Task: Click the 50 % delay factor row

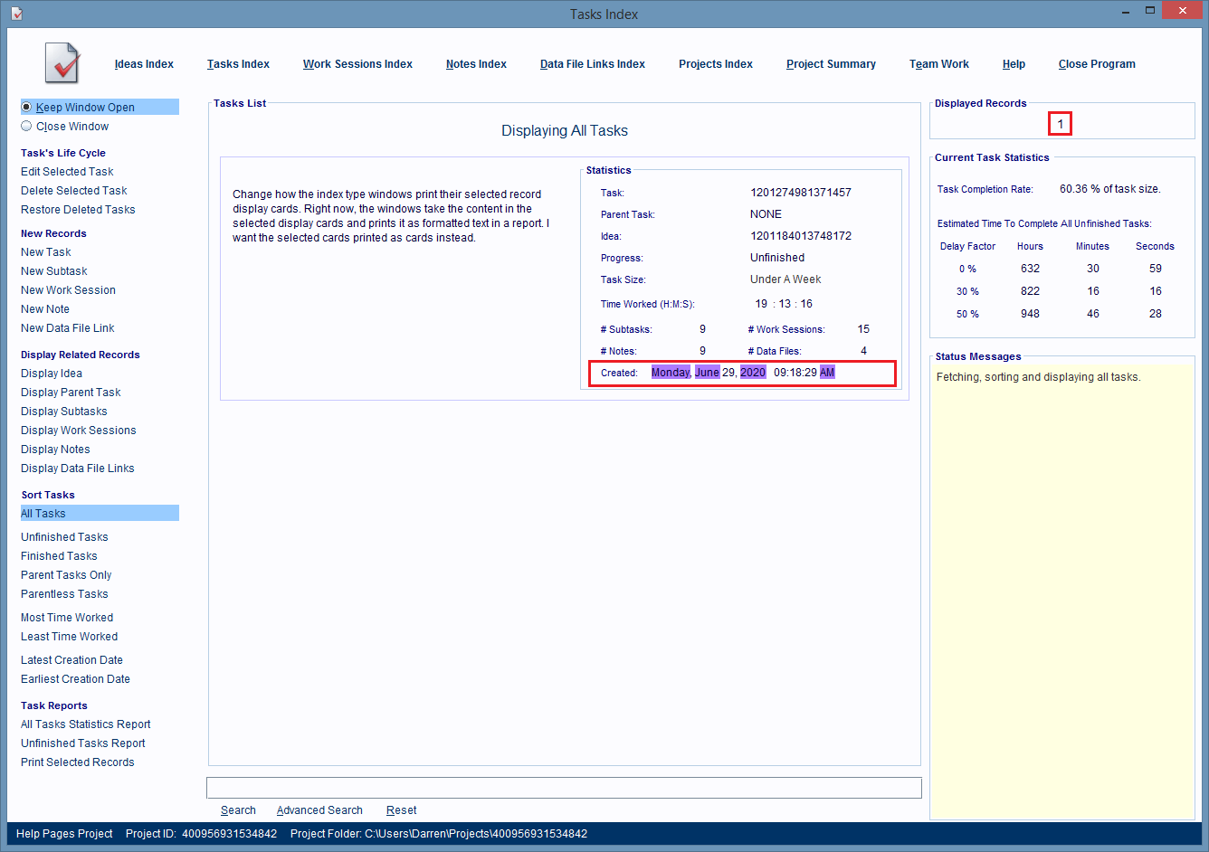Action: pyautogui.click(x=967, y=314)
